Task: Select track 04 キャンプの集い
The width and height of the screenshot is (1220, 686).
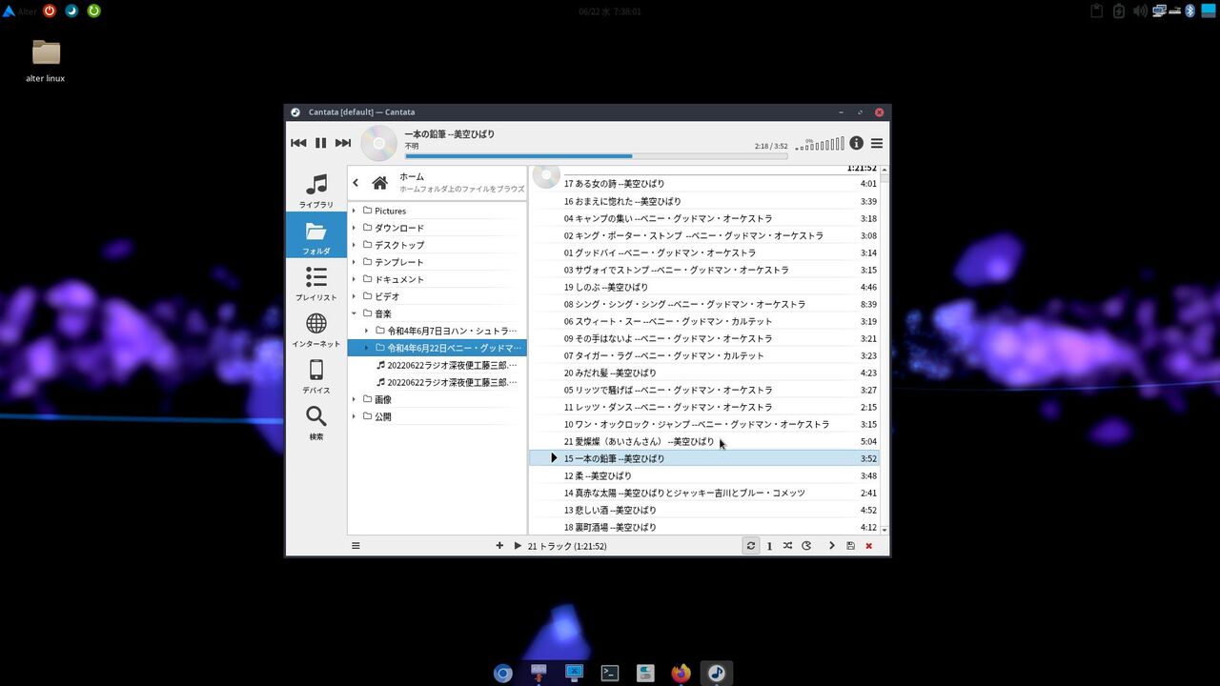Action: 704,218
